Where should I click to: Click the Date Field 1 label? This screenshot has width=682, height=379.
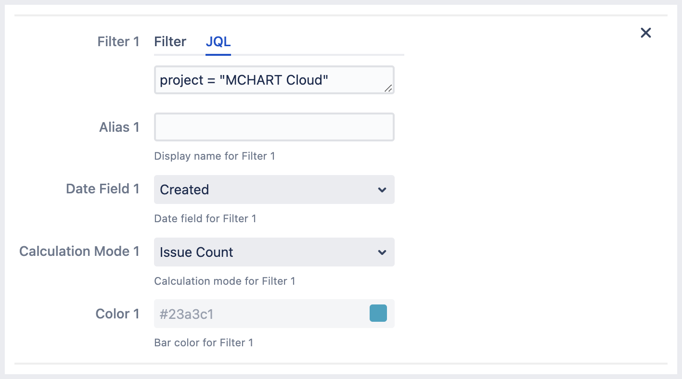click(103, 189)
